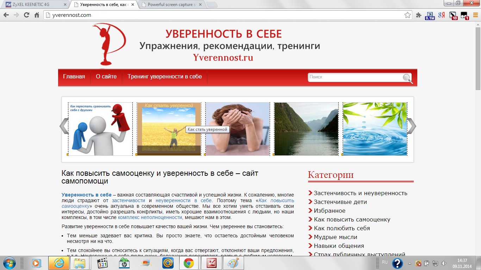Go back to the previous page
481x270 pixels.
click(6, 15)
